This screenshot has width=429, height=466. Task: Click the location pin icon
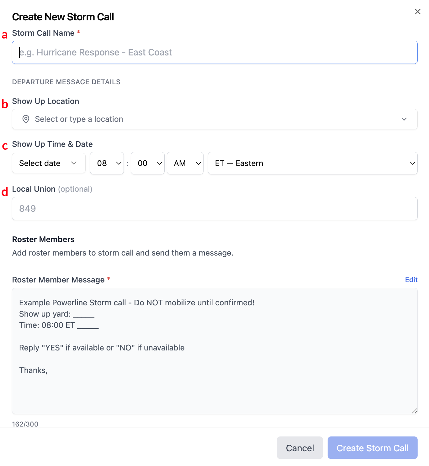pos(26,119)
